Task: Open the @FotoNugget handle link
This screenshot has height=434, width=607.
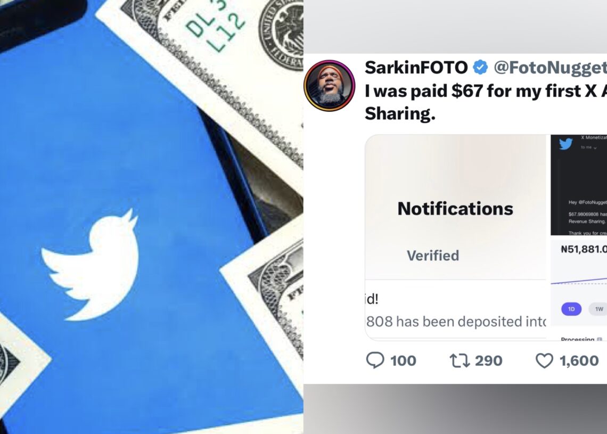Action: point(550,68)
